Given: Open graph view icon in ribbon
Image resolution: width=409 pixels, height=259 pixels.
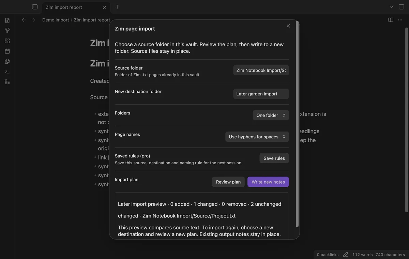Looking at the screenshot, I should coord(7,31).
